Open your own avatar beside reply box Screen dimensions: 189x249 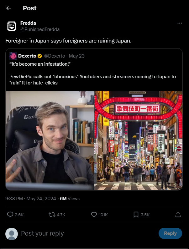[12, 234]
